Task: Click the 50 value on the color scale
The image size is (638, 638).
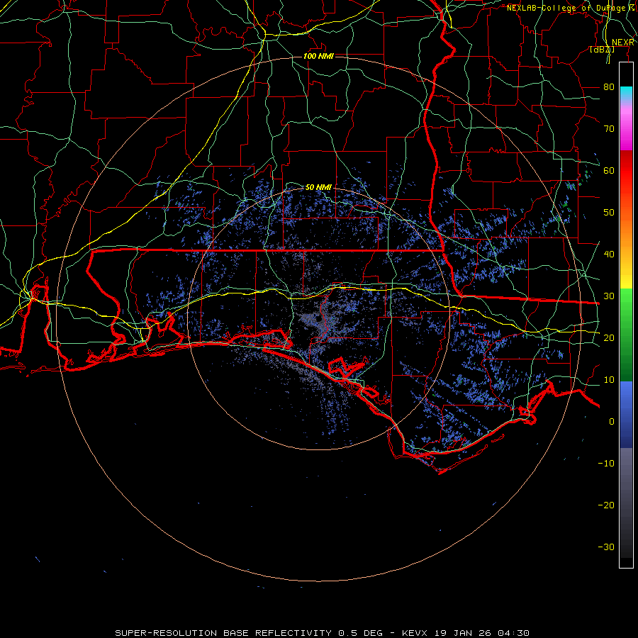Action: pyautogui.click(x=609, y=213)
